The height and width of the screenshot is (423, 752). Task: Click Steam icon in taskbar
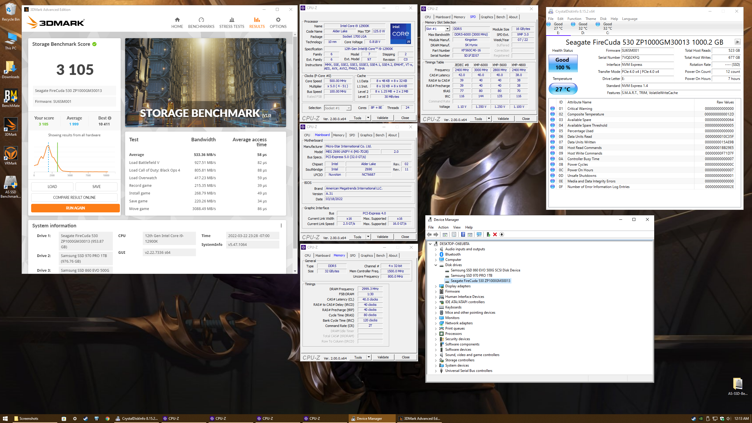(85, 419)
